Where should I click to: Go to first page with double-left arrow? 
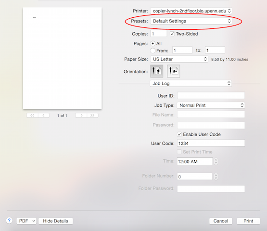[x=32, y=115]
